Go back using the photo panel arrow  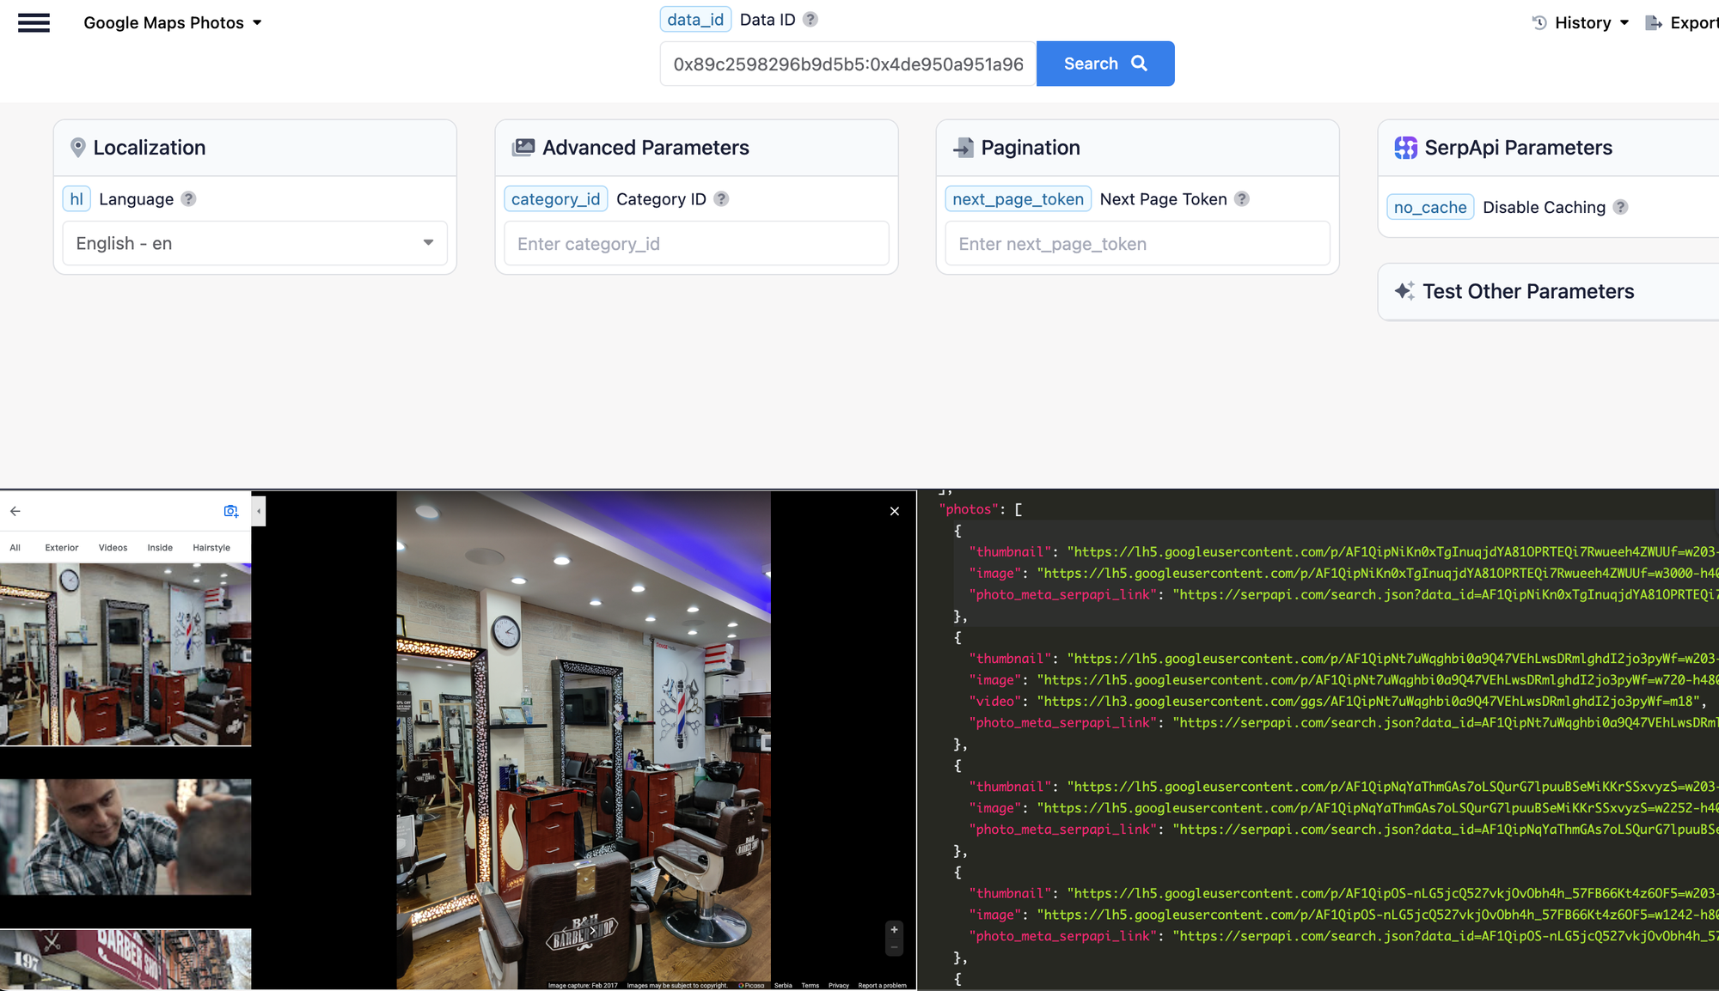tap(15, 511)
